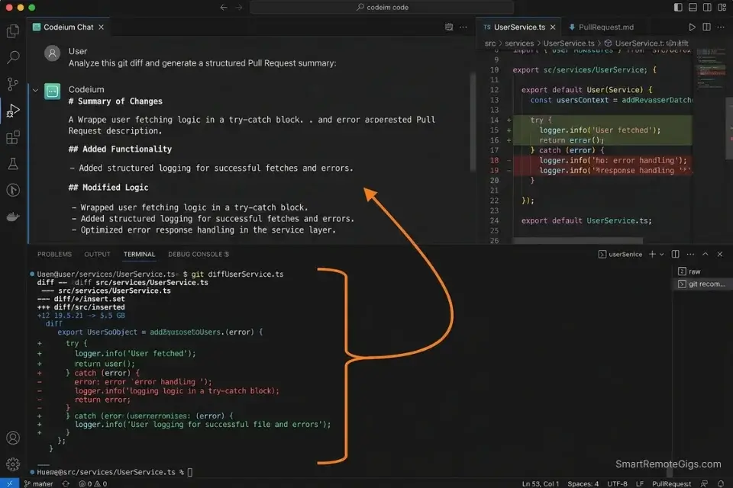Viewport: 733px width, 488px height.
Task: Switch to the PullRequest.md tab
Action: (x=607, y=27)
